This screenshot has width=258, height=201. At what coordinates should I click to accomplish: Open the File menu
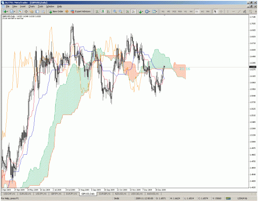(x=7, y=7)
